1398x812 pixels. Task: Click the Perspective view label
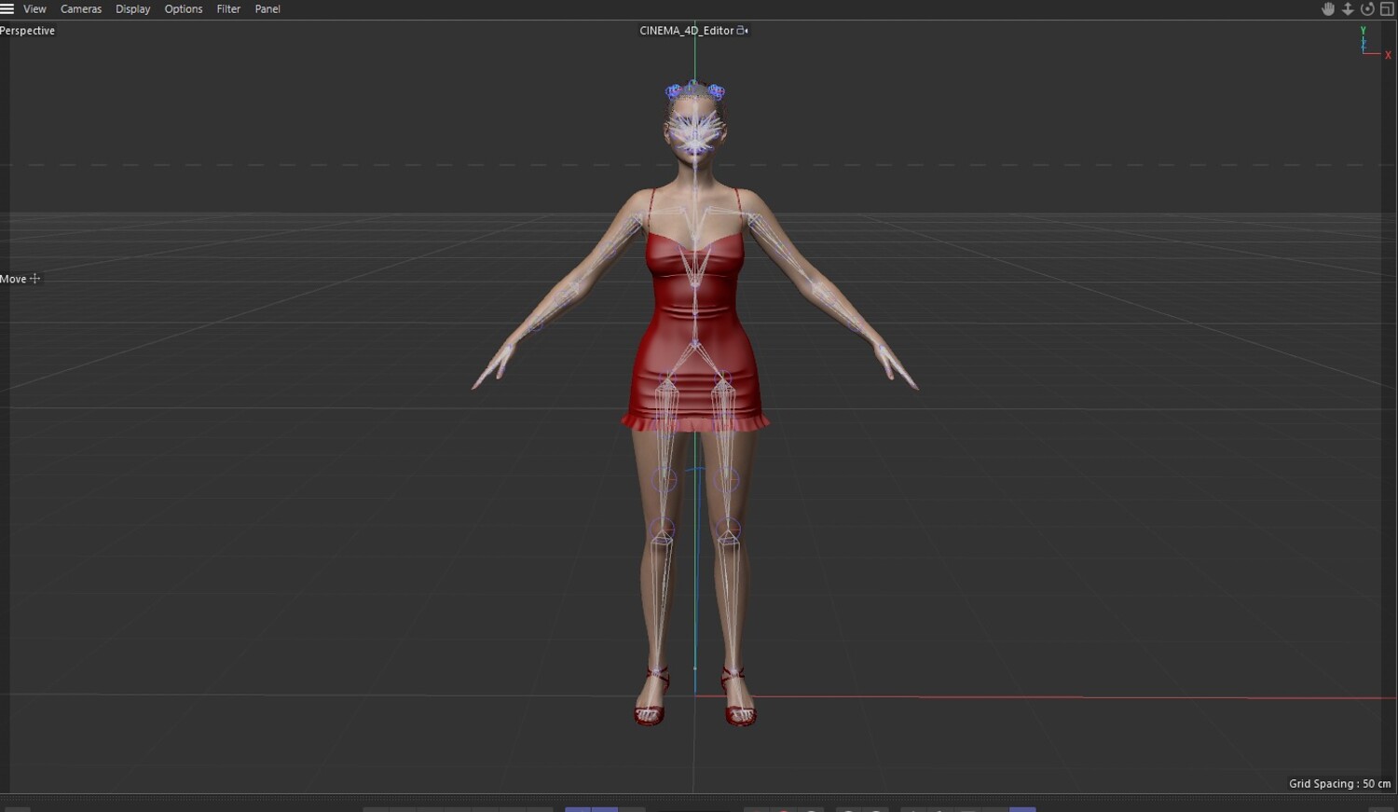point(28,31)
